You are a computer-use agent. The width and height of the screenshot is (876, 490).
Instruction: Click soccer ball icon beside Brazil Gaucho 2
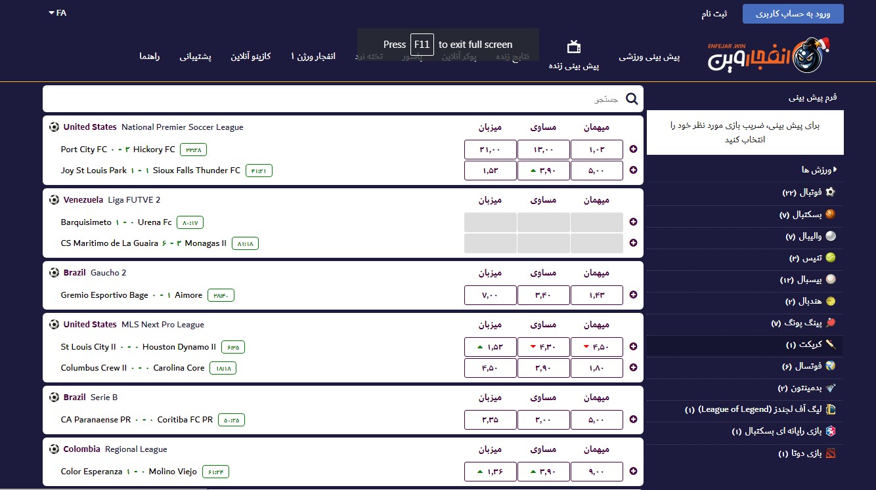(x=54, y=272)
